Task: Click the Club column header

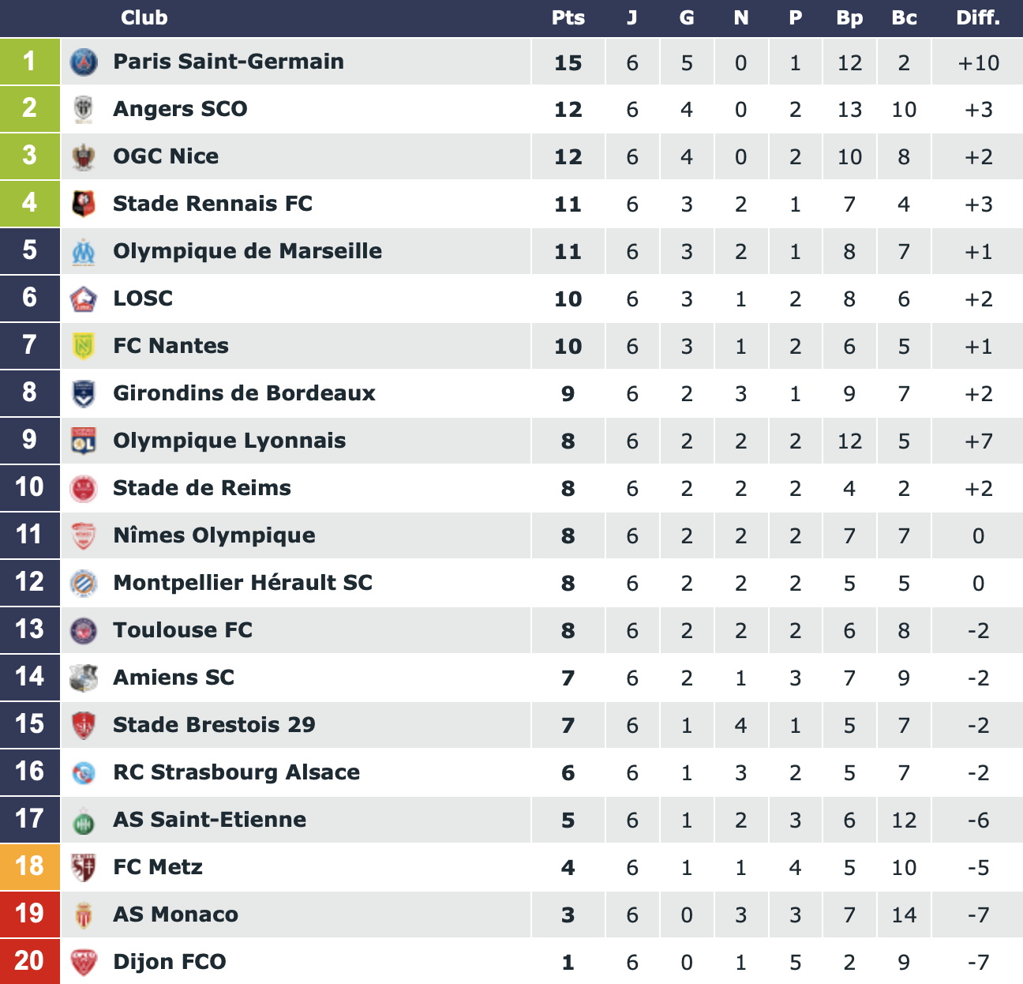Action: tap(144, 17)
